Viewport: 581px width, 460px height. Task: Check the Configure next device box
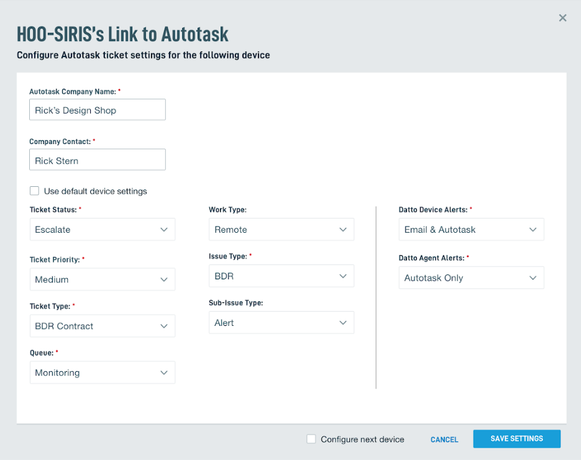(311, 440)
